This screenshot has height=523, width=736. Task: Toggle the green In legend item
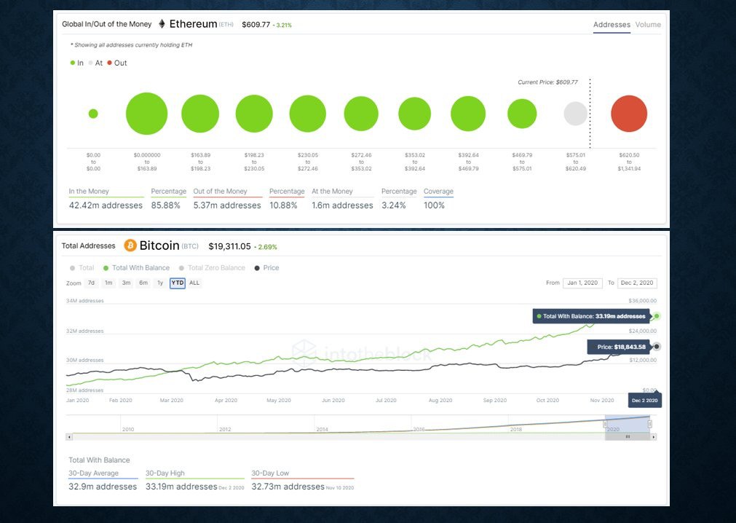(x=77, y=63)
